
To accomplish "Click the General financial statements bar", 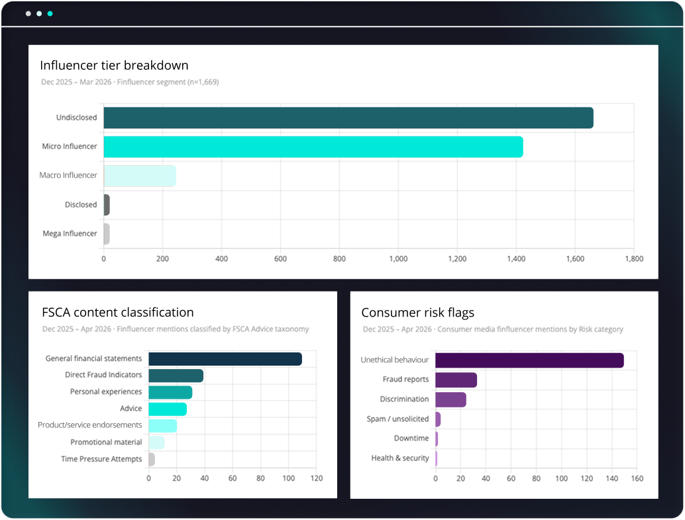I will (x=225, y=358).
